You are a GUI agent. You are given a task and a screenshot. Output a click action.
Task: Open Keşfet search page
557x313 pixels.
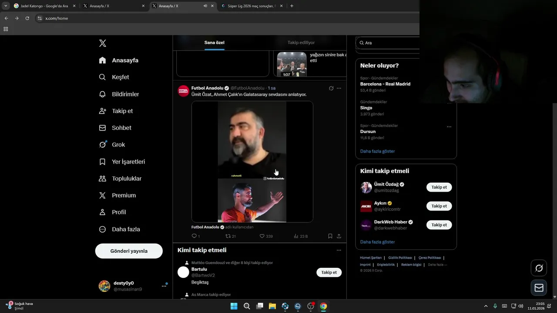click(x=114, y=77)
